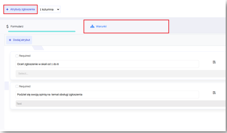
Task: Open the 'Select...' dropdown under the rating question
Action: [120, 74]
